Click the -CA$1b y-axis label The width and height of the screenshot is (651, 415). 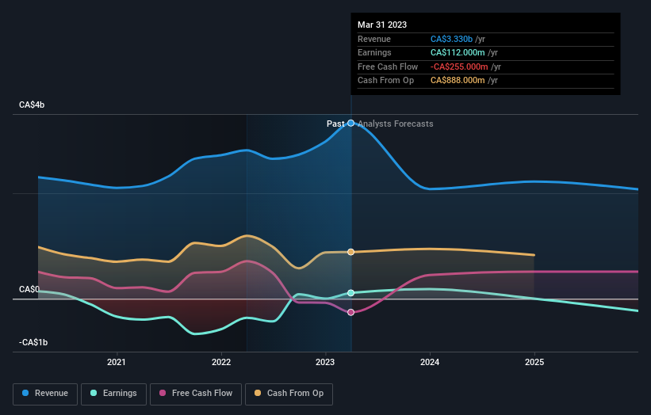coord(33,342)
